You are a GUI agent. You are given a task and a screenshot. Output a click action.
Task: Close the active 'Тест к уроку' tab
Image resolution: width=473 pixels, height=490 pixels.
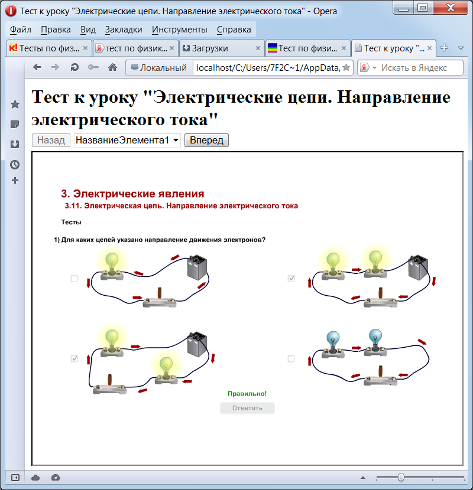pos(429,48)
